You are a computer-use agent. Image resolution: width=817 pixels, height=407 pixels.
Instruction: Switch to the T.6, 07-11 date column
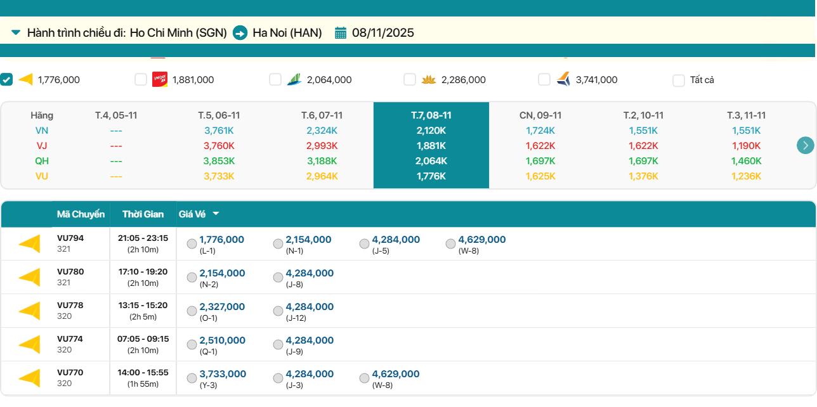pos(322,115)
